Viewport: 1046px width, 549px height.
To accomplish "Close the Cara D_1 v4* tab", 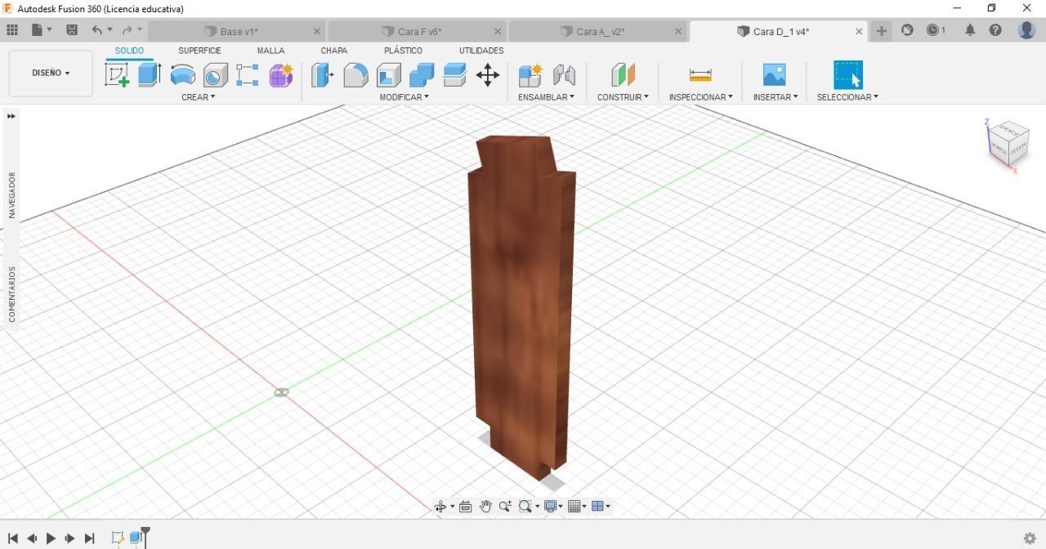I will 859,32.
